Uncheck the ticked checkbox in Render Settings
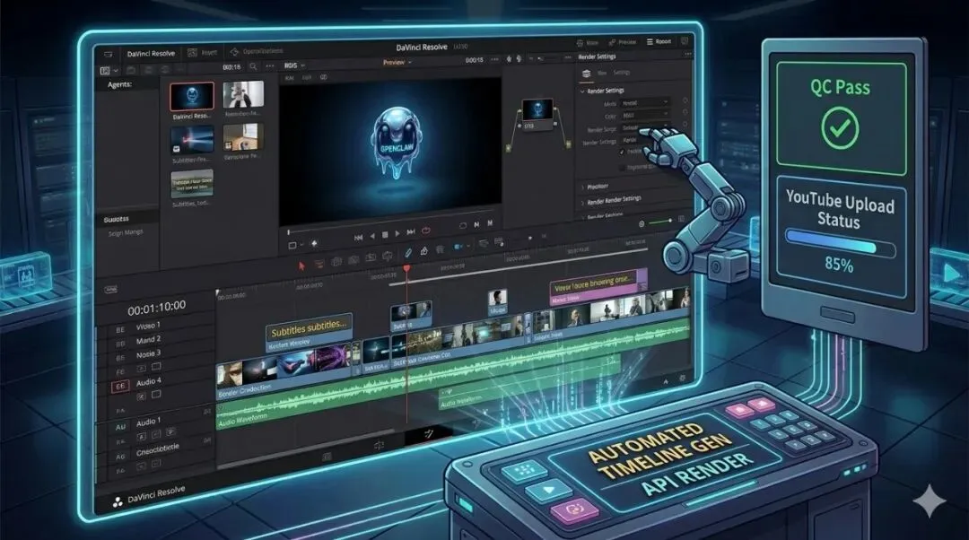The width and height of the screenshot is (969, 540). click(x=622, y=152)
